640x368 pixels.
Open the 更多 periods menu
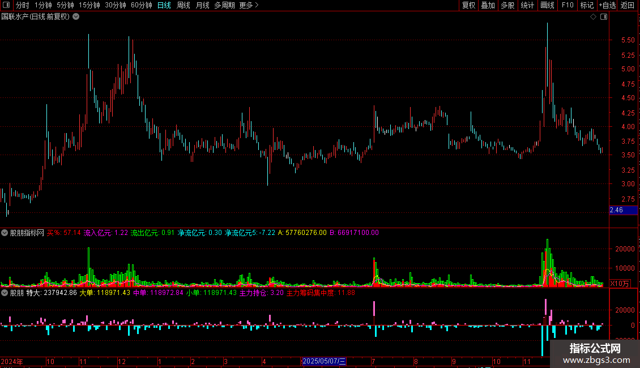tap(249, 5)
